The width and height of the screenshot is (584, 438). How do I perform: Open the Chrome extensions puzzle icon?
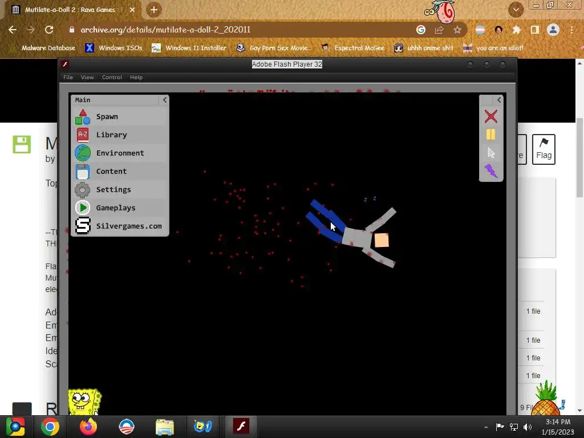[517, 30]
